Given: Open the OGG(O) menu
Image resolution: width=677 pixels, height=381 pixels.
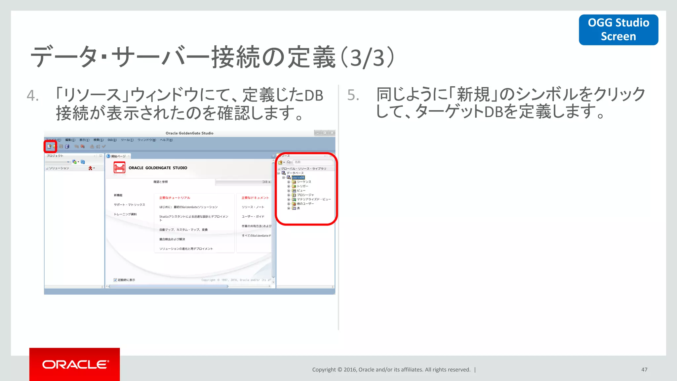Looking at the screenshot, I should (x=112, y=140).
